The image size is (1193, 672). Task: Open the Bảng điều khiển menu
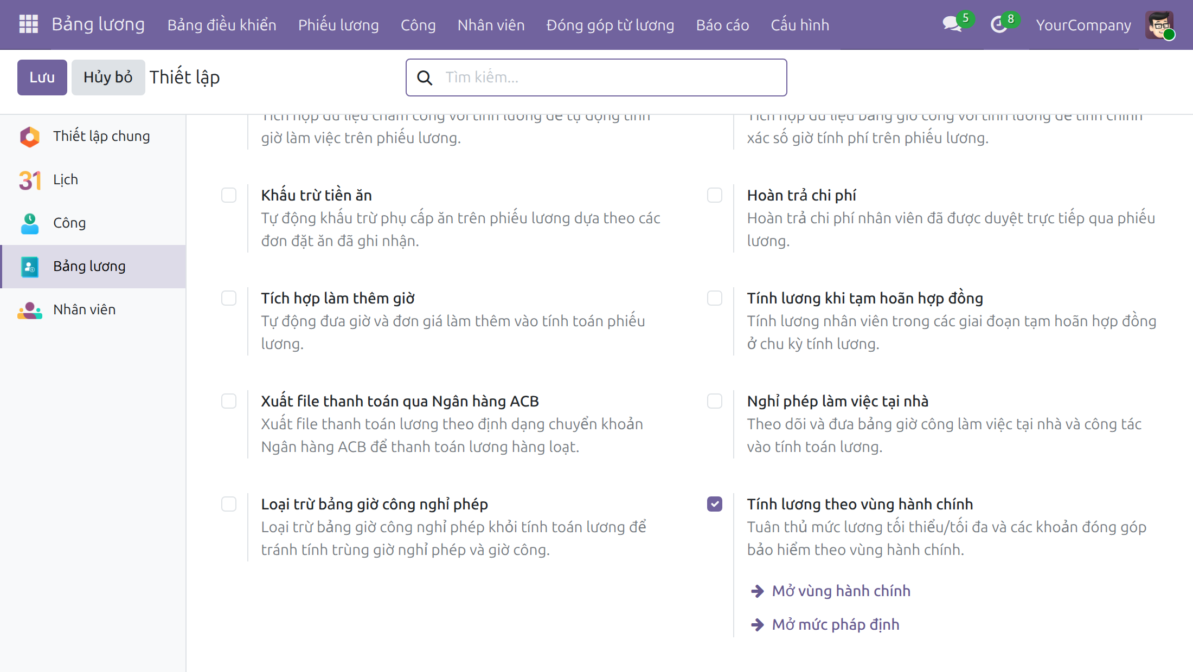[x=222, y=25]
